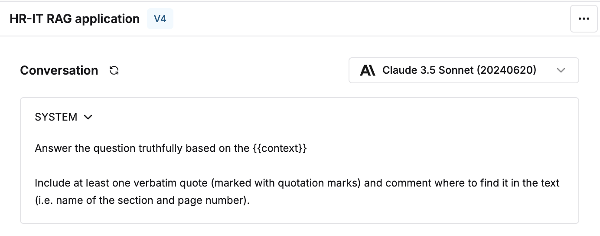The image size is (600, 236).
Task: Place cursor in 'Answer the question truthfully' line
Action: (x=171, y=148)
